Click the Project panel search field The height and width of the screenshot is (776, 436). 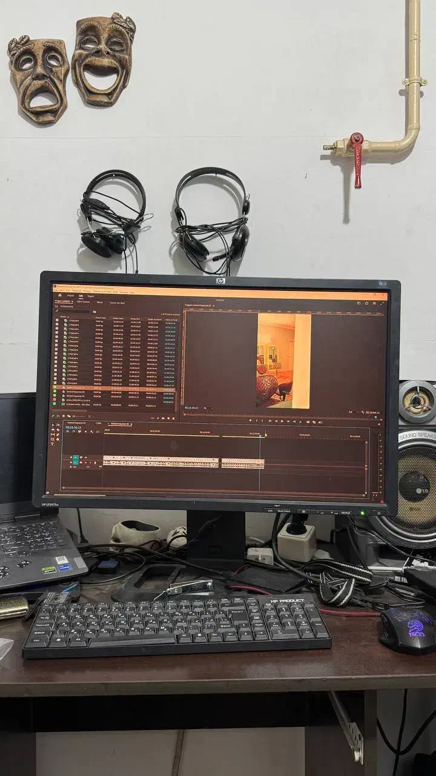[72, 312]
